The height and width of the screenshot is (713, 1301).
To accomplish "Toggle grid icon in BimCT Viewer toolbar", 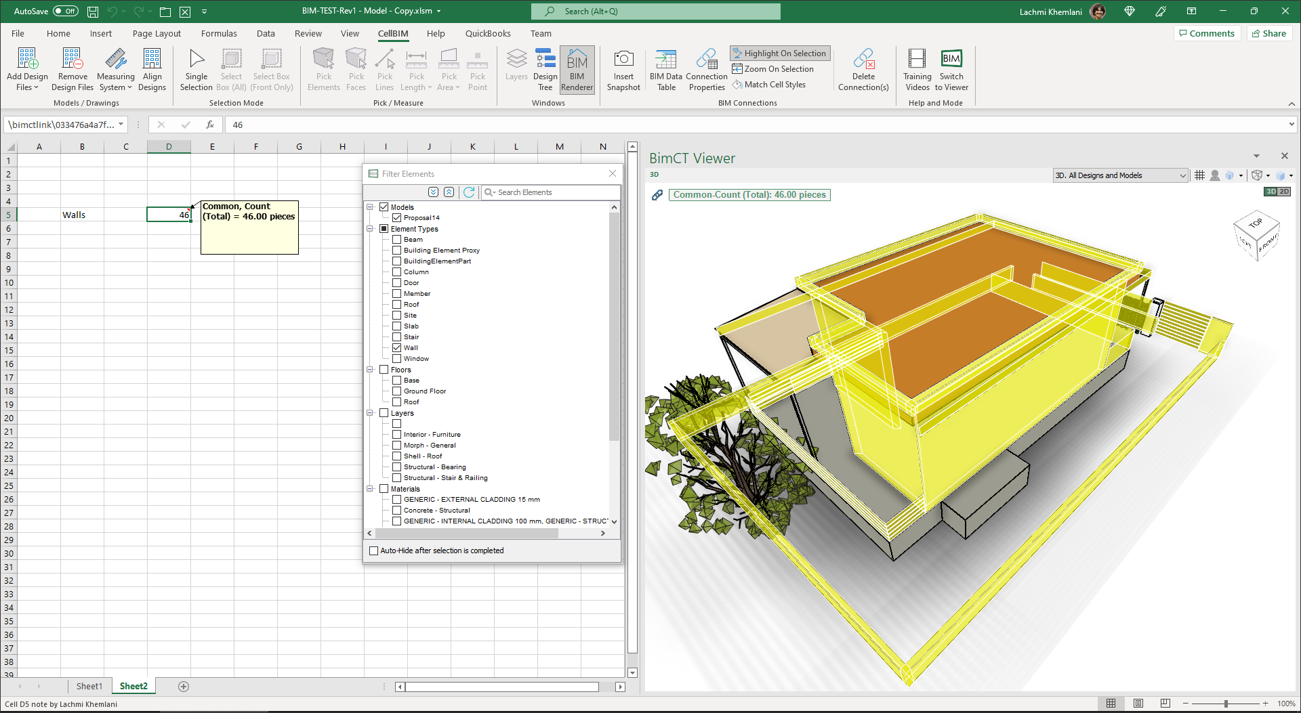I will (1199, 175).
